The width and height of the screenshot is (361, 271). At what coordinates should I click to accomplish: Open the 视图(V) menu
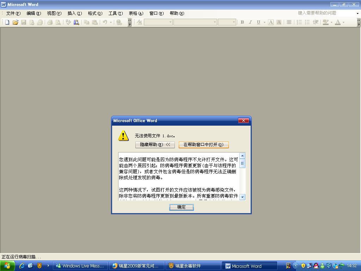[54, 13]
